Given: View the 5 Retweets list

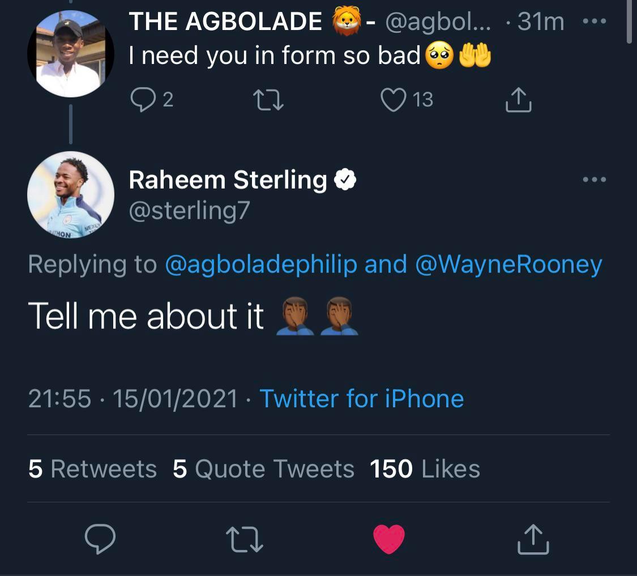Looking at the screenshot, I should click(x=92, y=468).
